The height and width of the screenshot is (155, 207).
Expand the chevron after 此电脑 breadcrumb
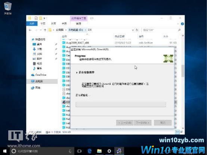[66, 30]
